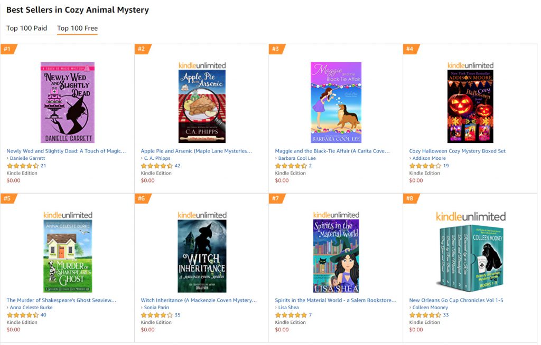Visit the C. A. Phipps author page

coord(157,158)
